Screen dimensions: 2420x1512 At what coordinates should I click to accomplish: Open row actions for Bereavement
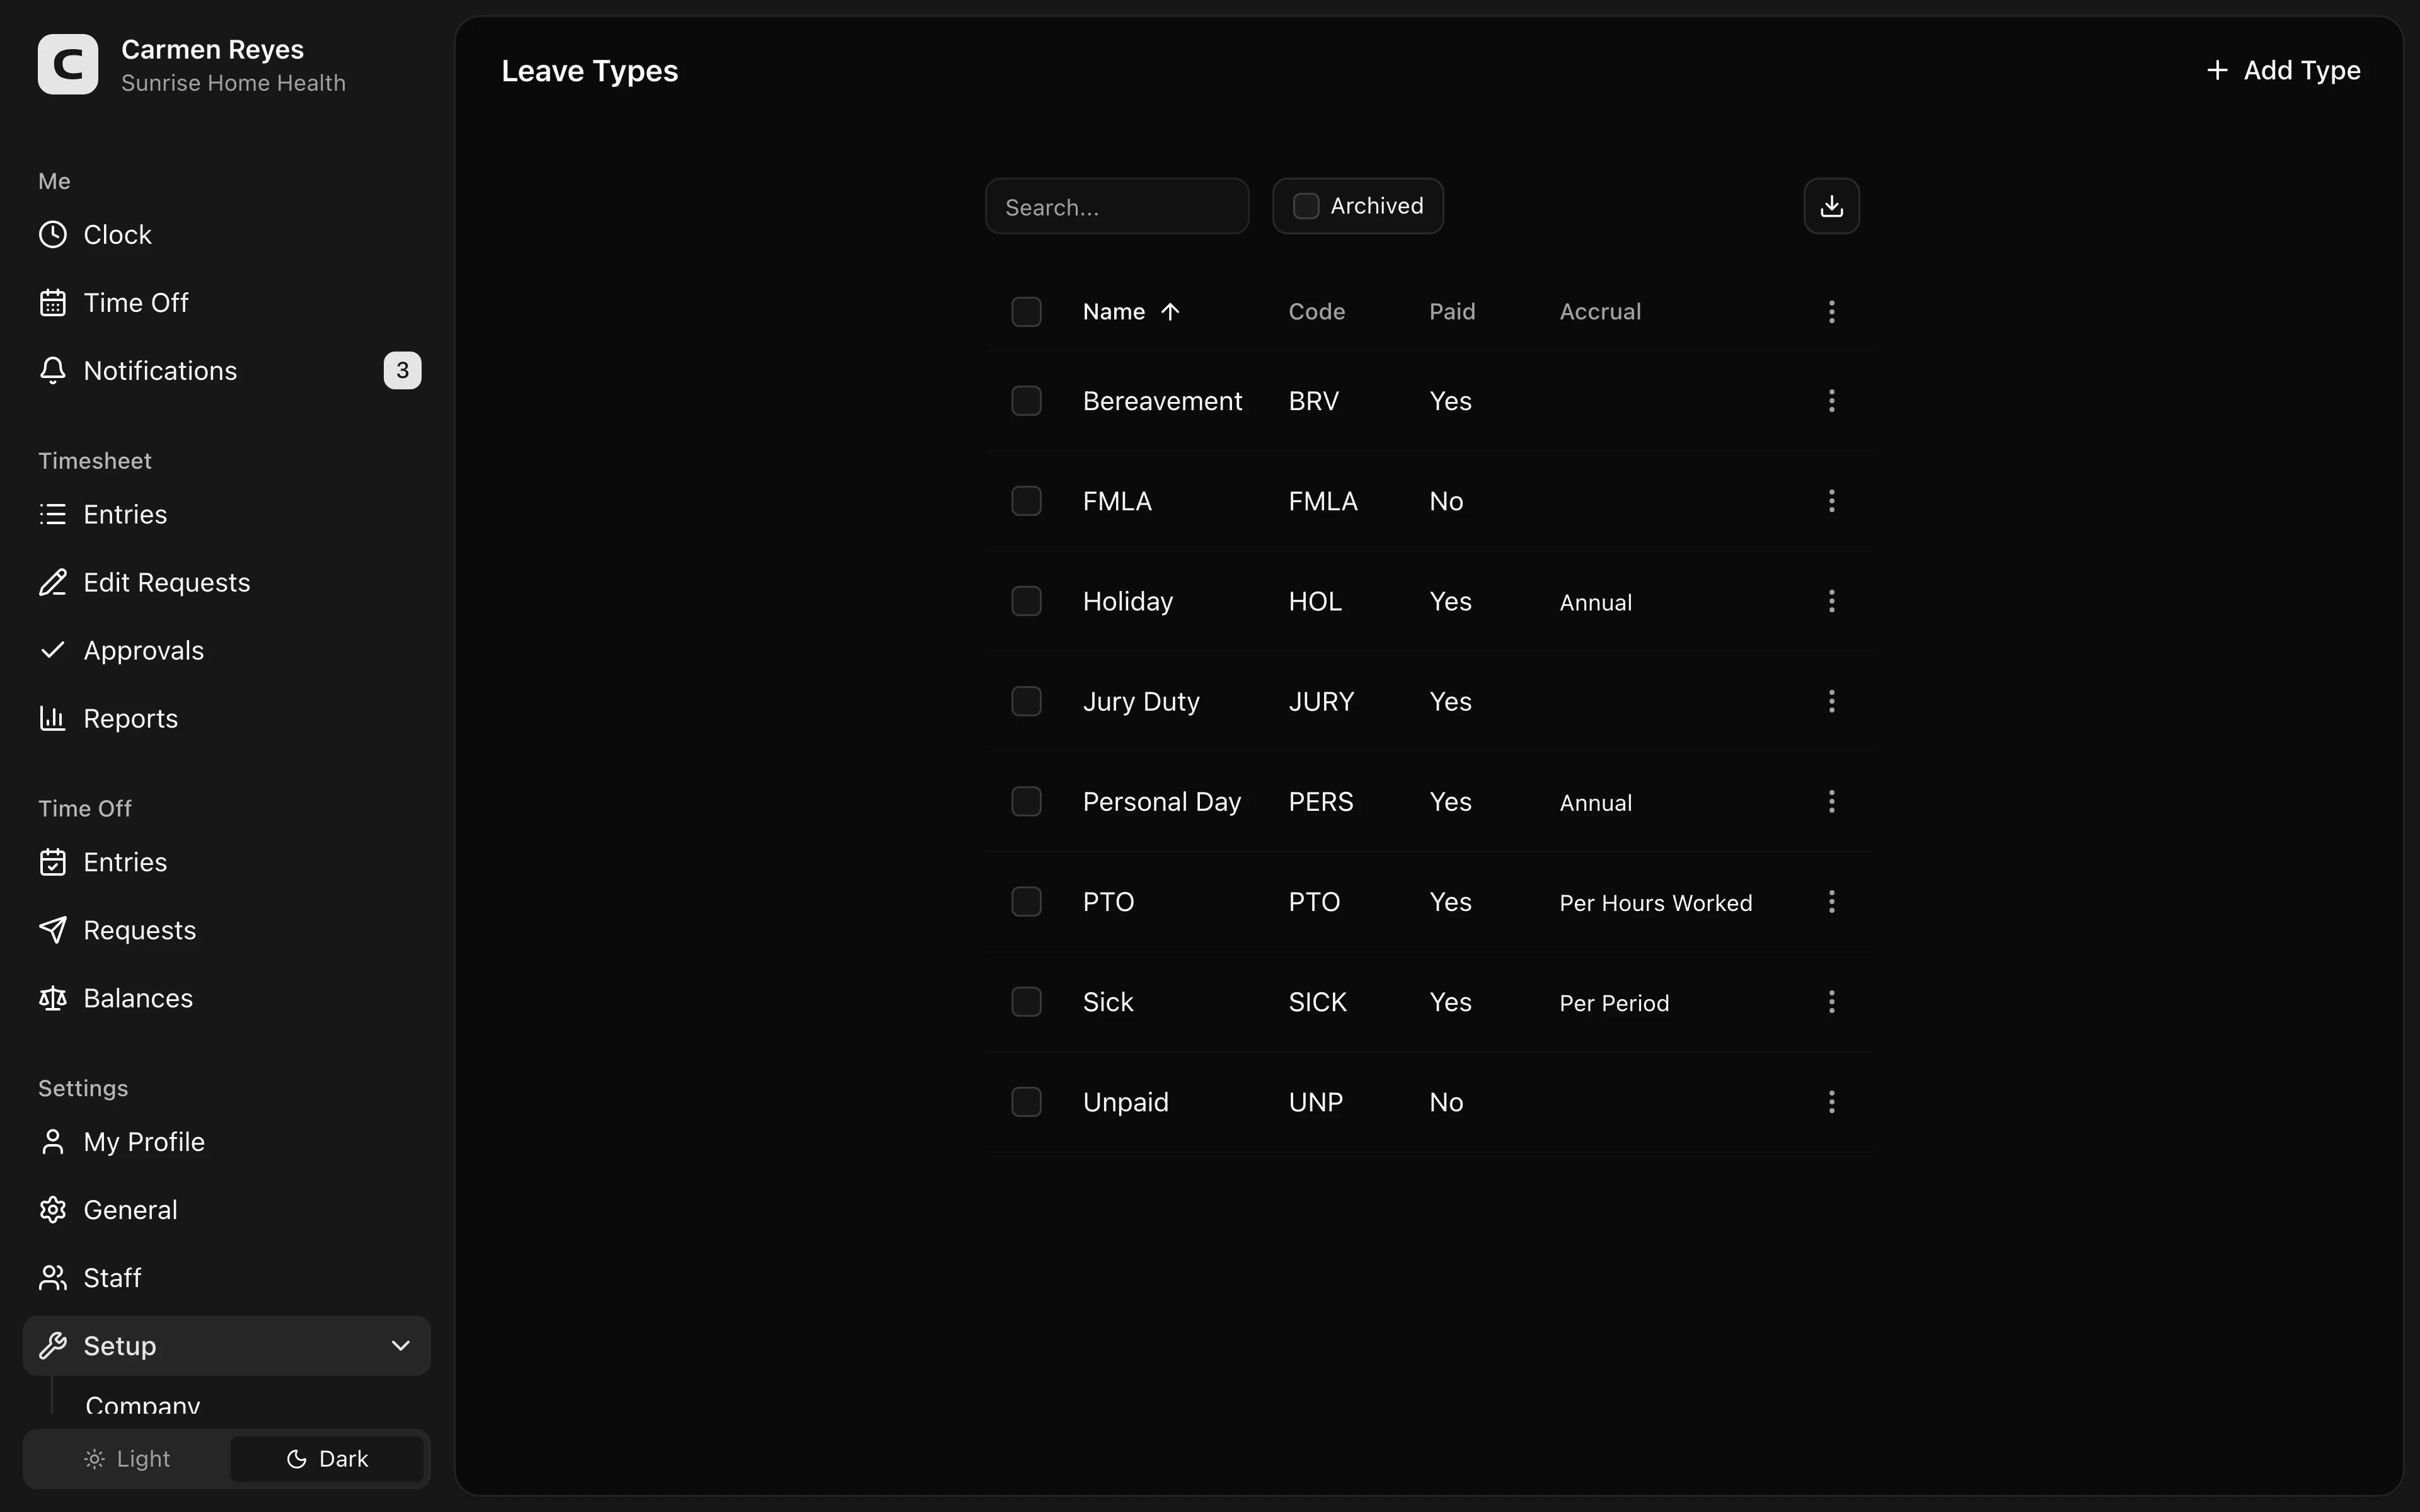click(1831, 401)
